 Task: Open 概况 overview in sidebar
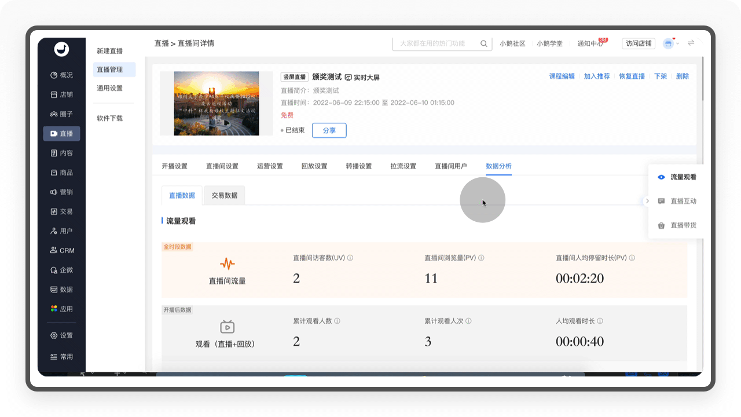[61, 75]
